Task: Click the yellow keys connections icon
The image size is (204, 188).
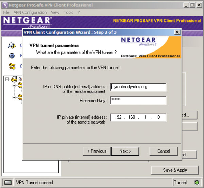Action: click(12, 66)
